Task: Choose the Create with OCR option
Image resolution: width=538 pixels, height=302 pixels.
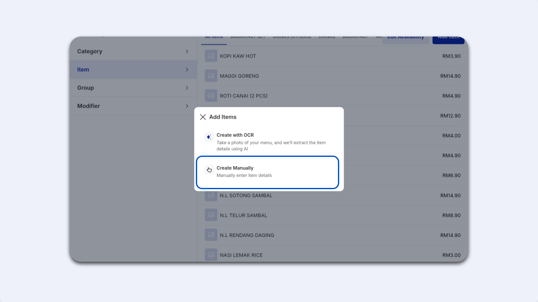Action: point(267,142)
